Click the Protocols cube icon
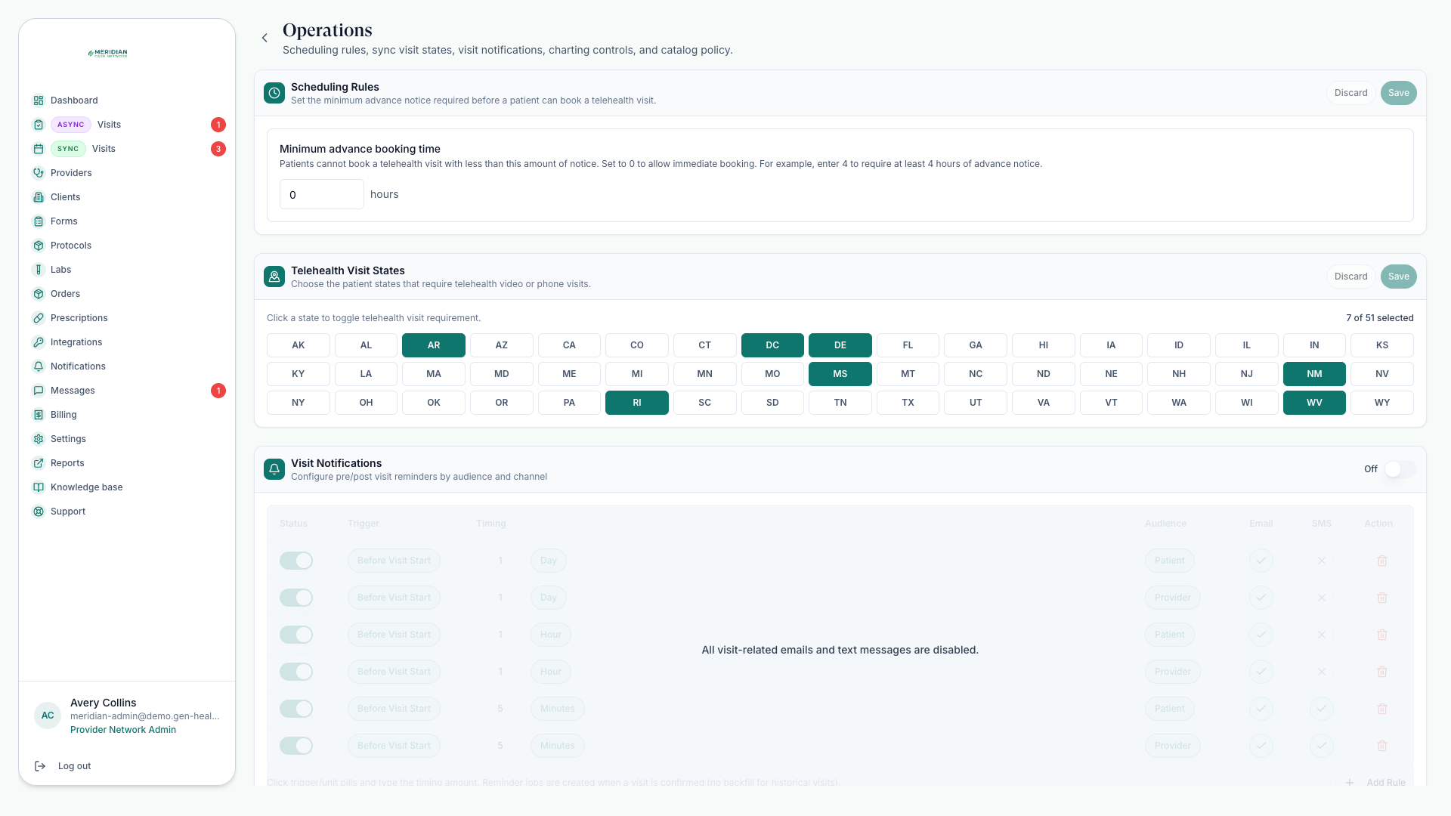 pos(39,246)
